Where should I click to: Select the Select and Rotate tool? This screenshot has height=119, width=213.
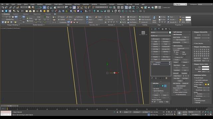(48, 8)
